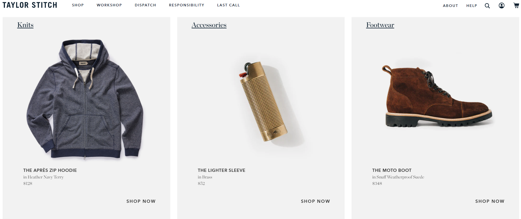This screenshot has height=219, width=521.
Task: Open the search magnifier icon
Action: pyautogui.click(x=487, y=6)
